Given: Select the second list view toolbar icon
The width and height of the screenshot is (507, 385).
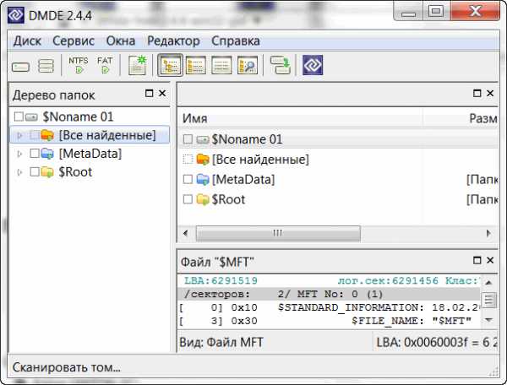Looking at the screenshot, I should pos(196,65).
